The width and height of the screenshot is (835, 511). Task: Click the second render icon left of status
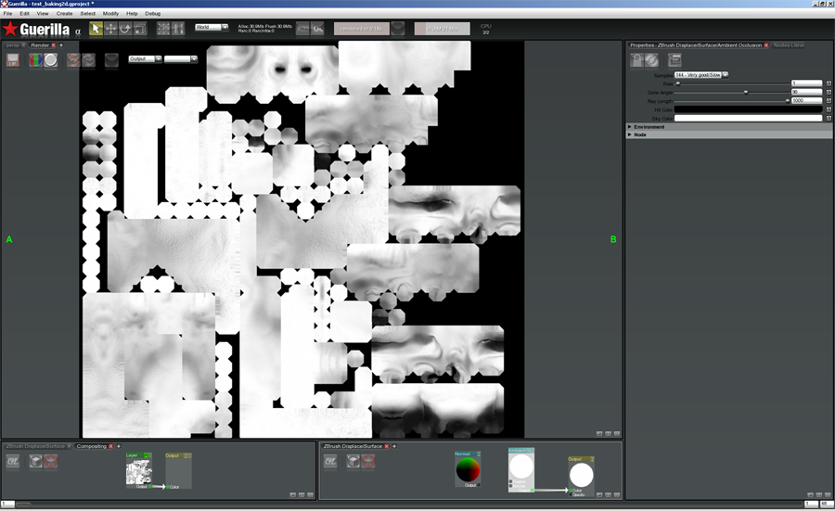317,29
